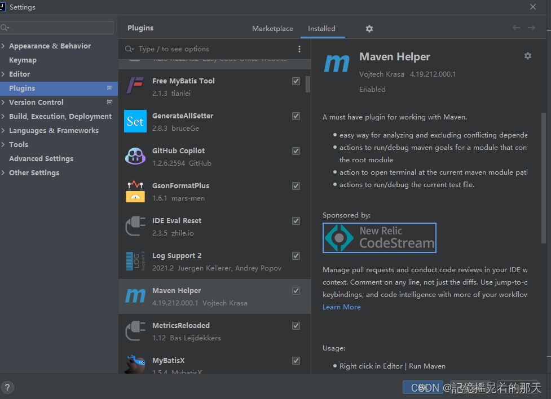The image size is (551, 399).
Task: Click the New Relic CodeStream sponsor banner
Action: (x=380, y=238)
